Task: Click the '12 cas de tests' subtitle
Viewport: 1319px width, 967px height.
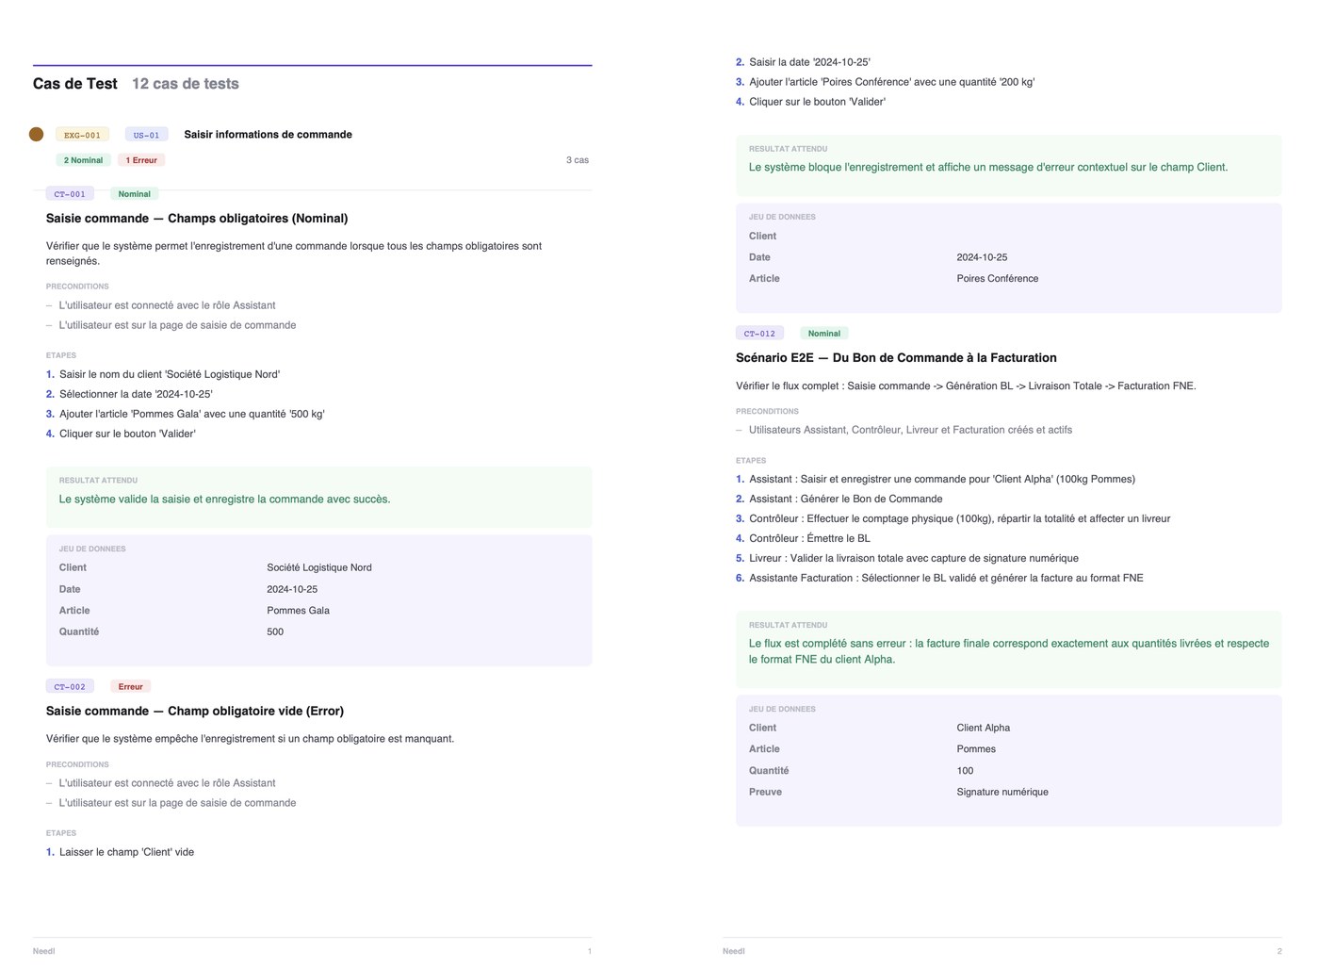Action: click(186, 84)
